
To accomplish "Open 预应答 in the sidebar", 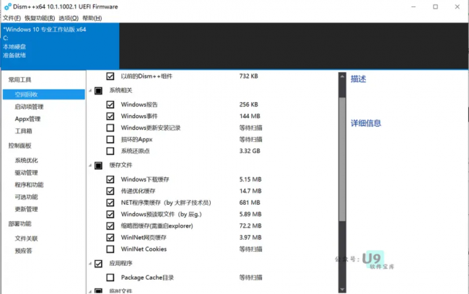I will [23, 251].
